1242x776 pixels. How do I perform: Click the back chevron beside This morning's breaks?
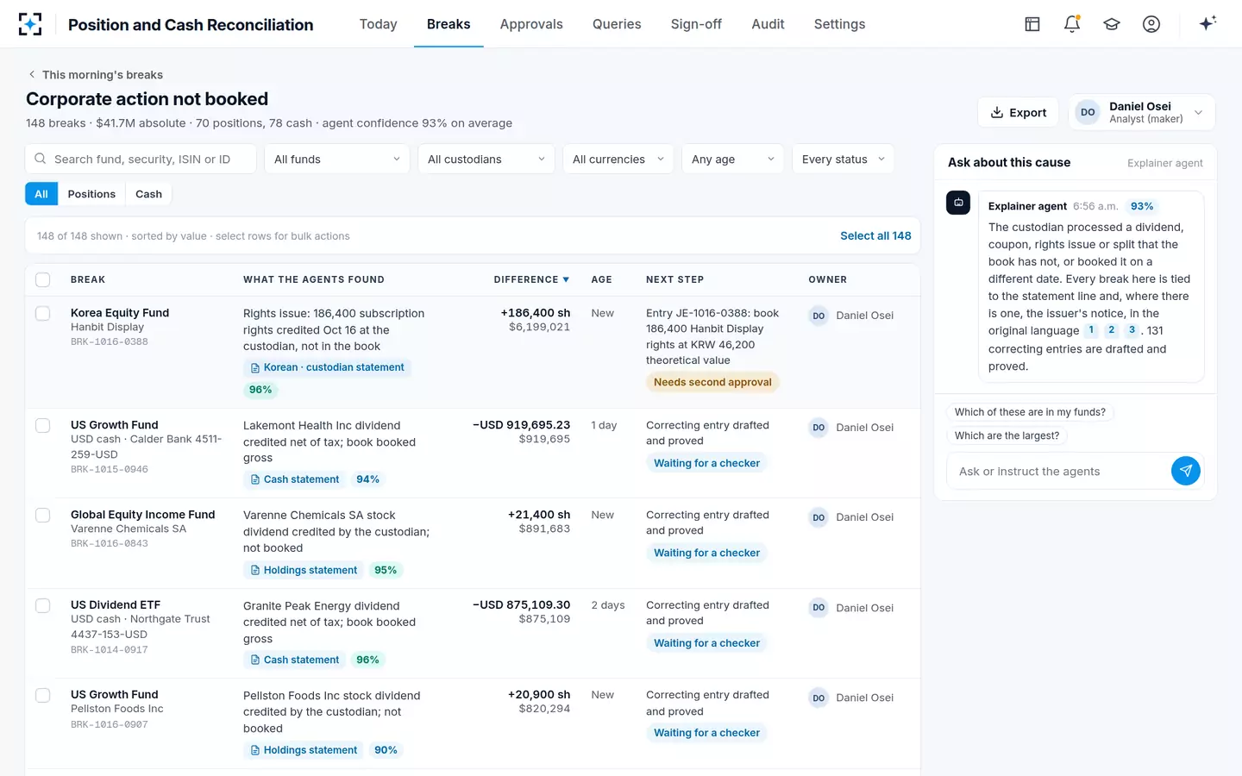32,74
